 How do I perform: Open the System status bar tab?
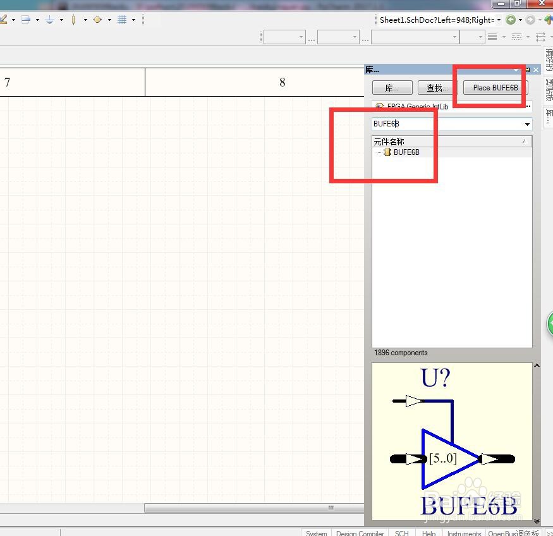click(x=316, y=533)
